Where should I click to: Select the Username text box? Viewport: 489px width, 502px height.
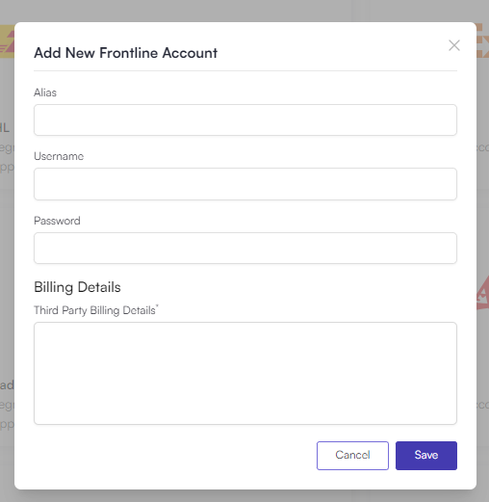click(x=245, y=184)
